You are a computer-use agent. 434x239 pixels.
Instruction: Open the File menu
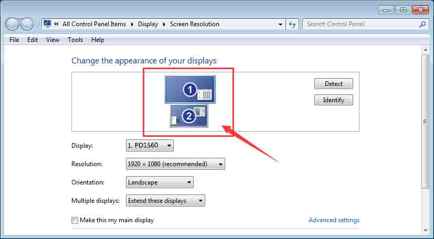[x=14, y=40]
